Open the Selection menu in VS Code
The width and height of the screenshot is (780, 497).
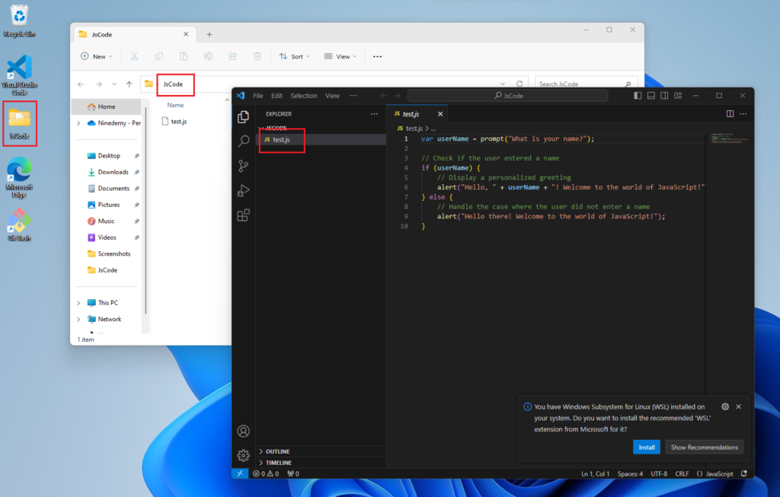tap(303, 95)
